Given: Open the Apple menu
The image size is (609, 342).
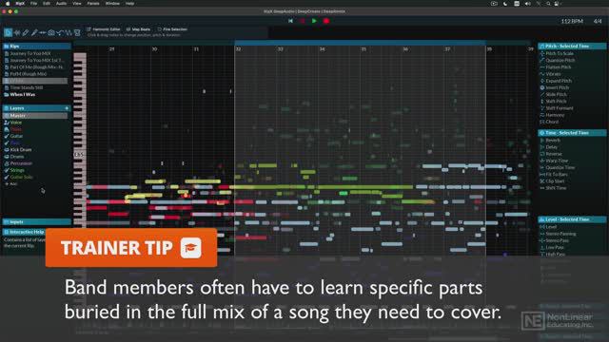Looking at the screenshot, I should click(8, 4).
